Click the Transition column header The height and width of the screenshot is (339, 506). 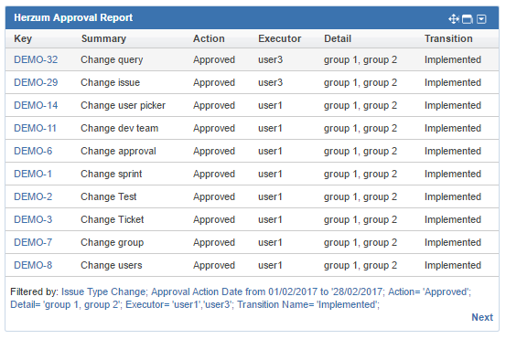click(x=448, y=38)
